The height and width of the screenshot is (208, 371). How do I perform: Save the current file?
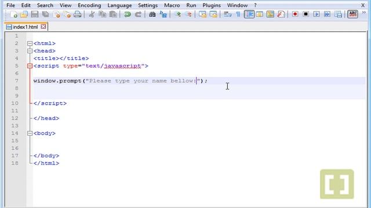pyautogui.click(x=35, y=14)
